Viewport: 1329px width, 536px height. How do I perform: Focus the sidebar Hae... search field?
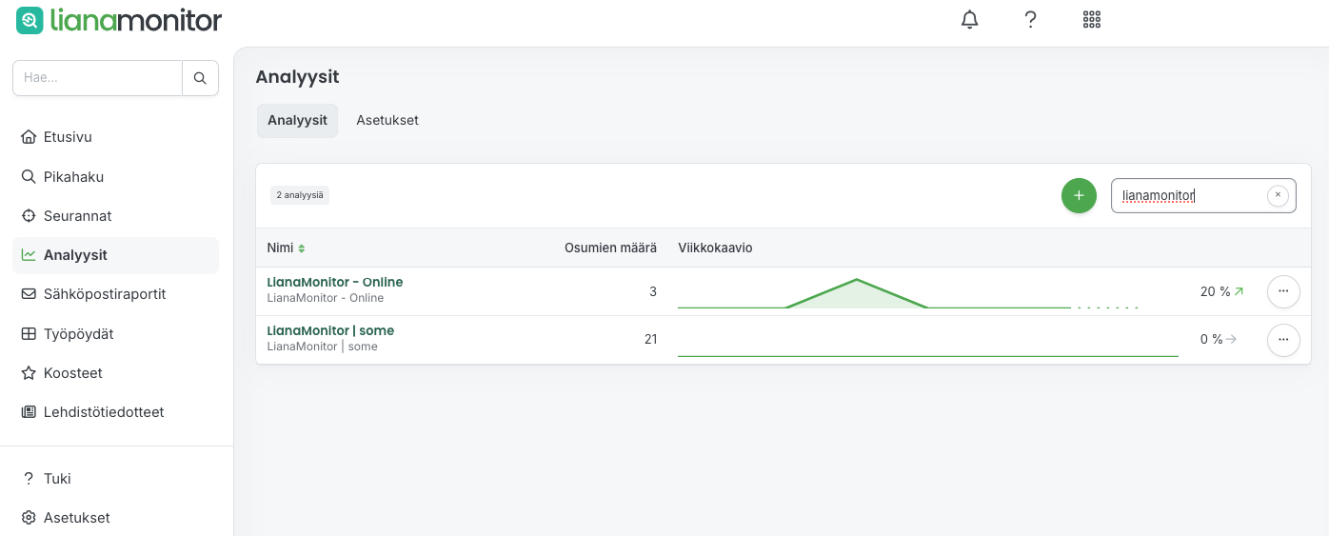tap(97, 78)
